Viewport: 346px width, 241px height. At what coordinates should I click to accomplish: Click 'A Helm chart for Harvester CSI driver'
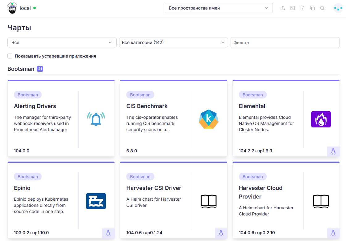[x=153, y=202]
